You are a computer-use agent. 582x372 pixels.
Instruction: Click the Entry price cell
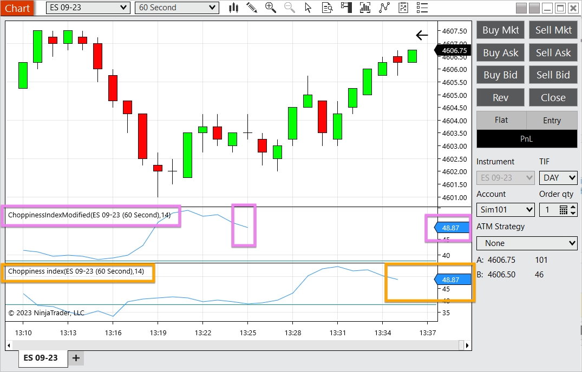(x=552, y=121)
